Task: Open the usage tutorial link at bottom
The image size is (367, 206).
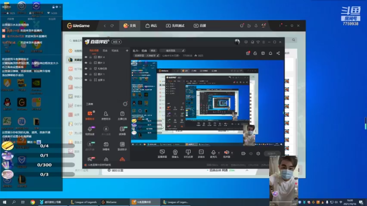Action: (98, 165)
